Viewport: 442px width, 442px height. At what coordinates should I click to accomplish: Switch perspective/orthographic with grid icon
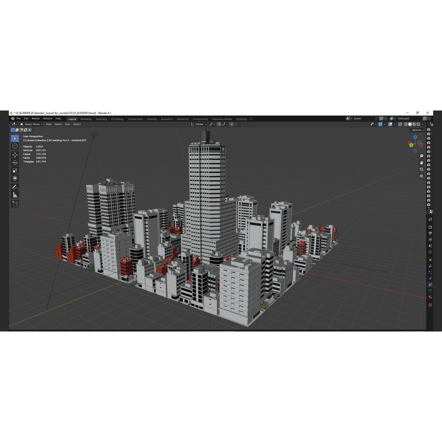[422, 176]
